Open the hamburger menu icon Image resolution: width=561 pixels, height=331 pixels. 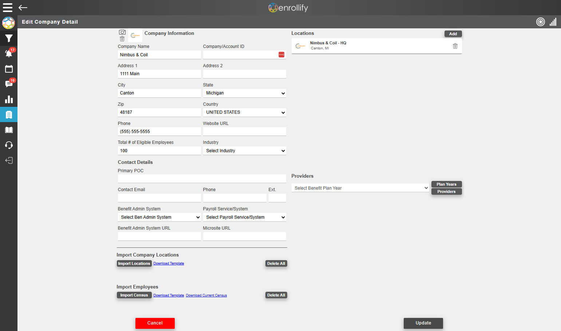8,8
